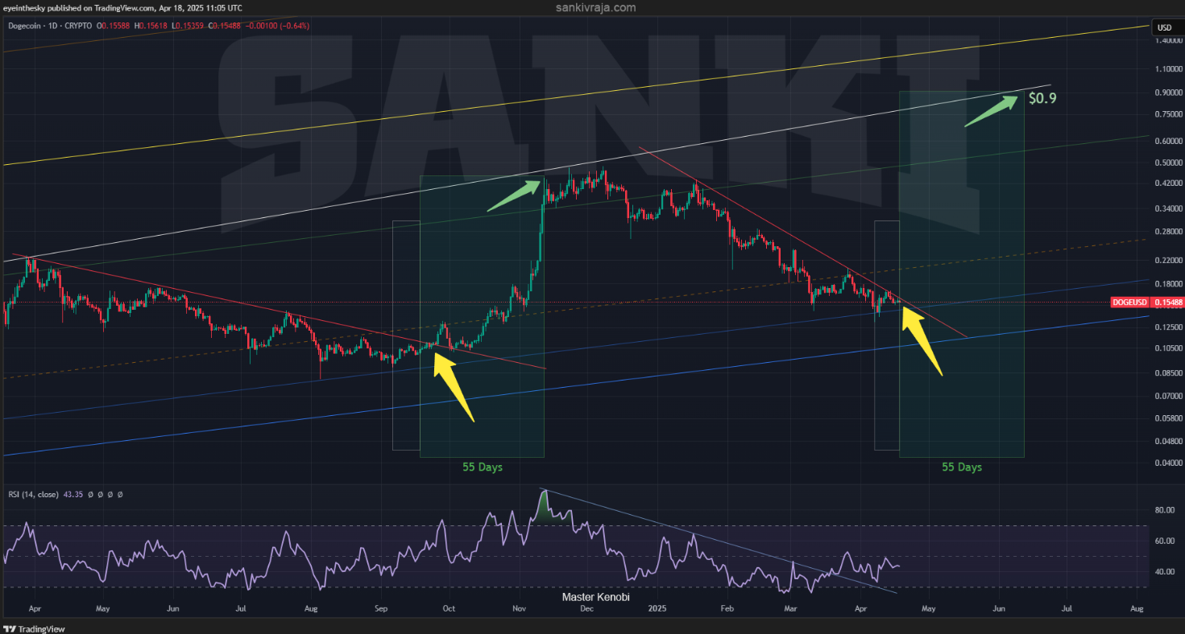Click the low price L0.15359
The image size is (1185, 634).
(x=188, y=26)
